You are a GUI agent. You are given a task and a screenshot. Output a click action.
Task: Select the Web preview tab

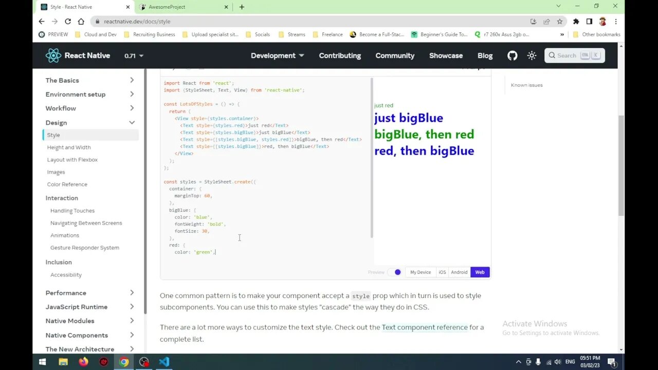click(480, 272)
